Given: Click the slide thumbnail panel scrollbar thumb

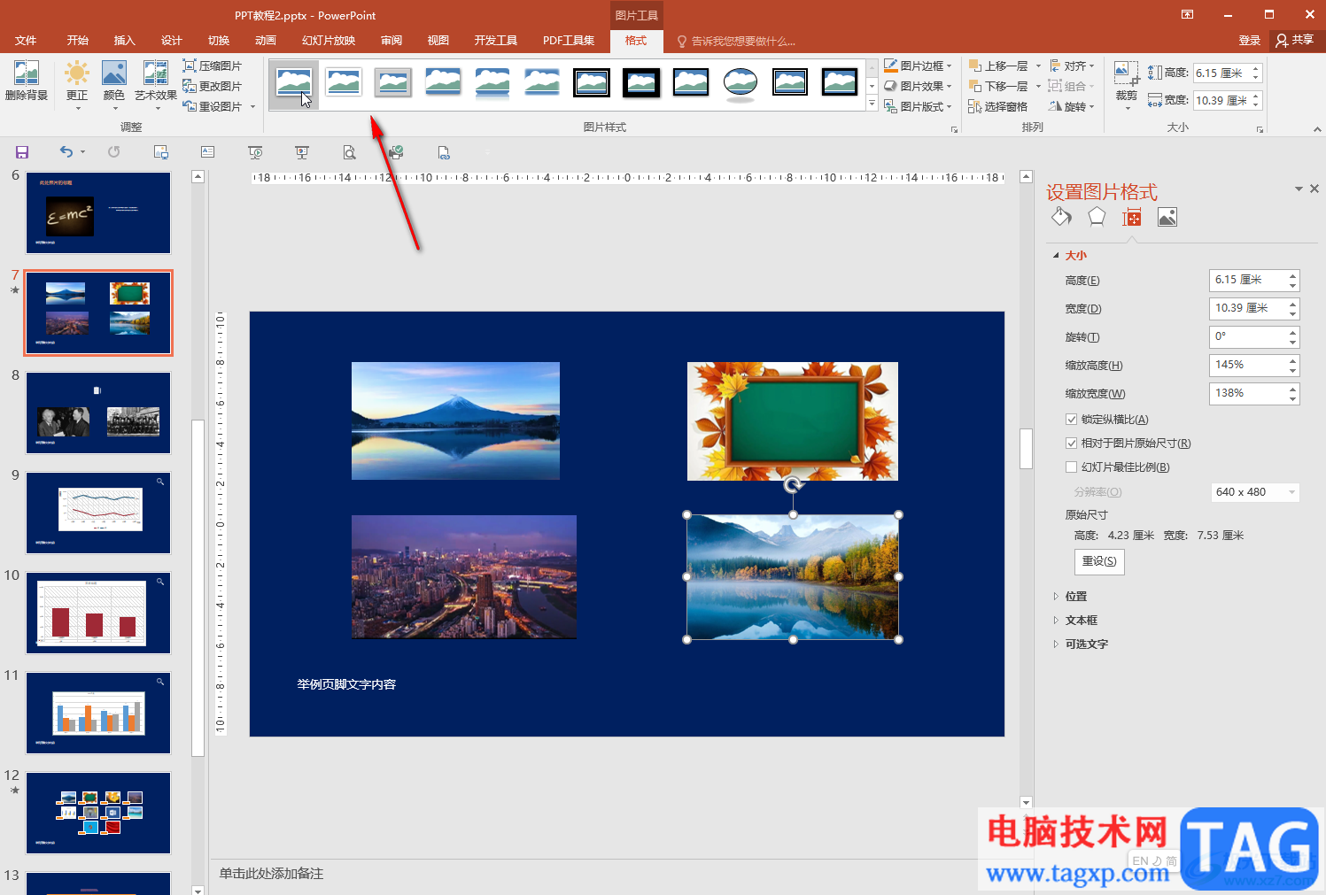Looking at the screenshot, I should coord(198,589).
